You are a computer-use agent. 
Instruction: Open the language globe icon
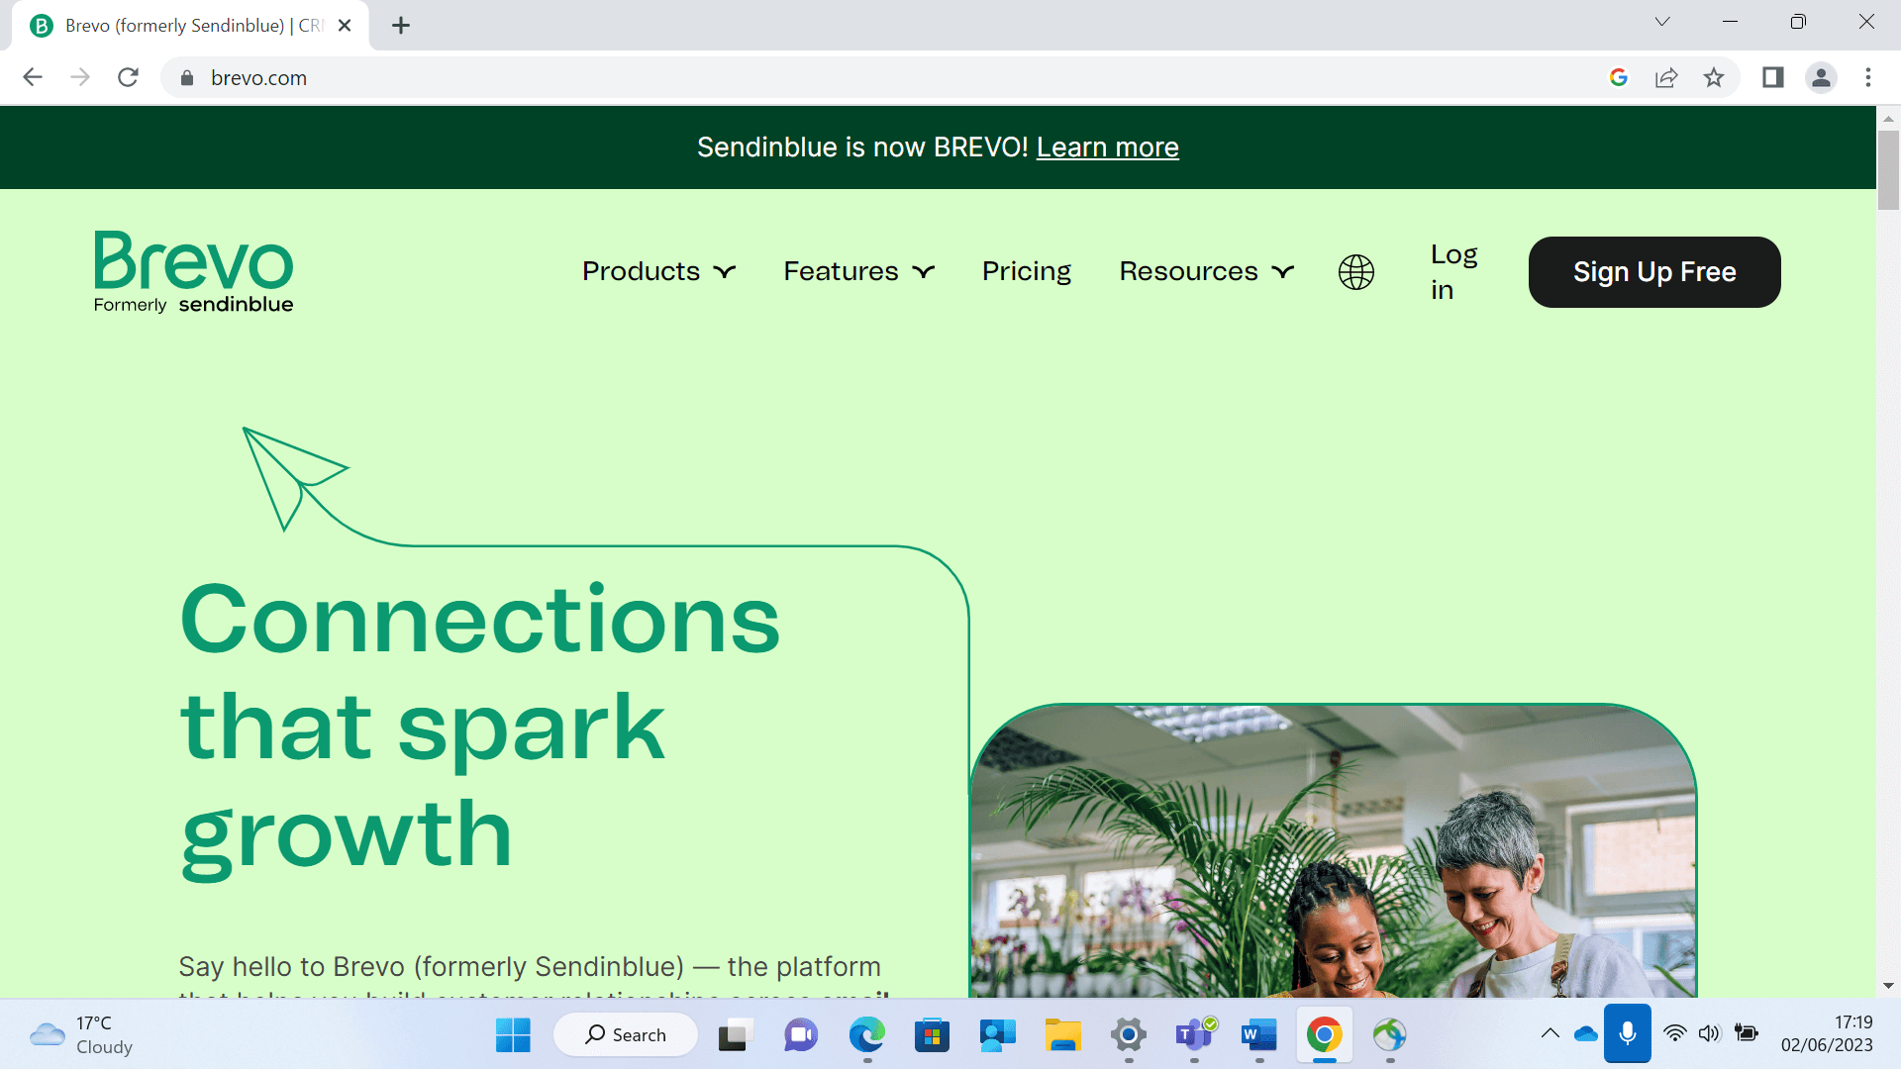1356,272
